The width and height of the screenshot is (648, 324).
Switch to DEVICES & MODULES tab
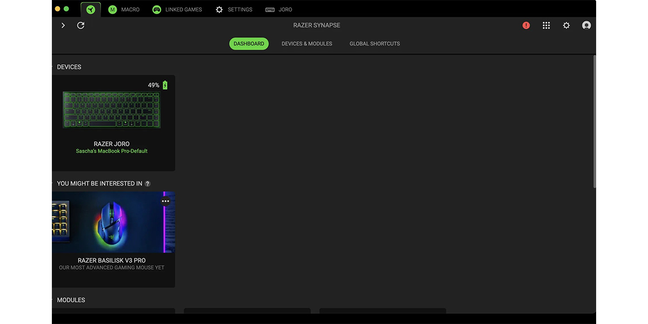coord(307,44)
